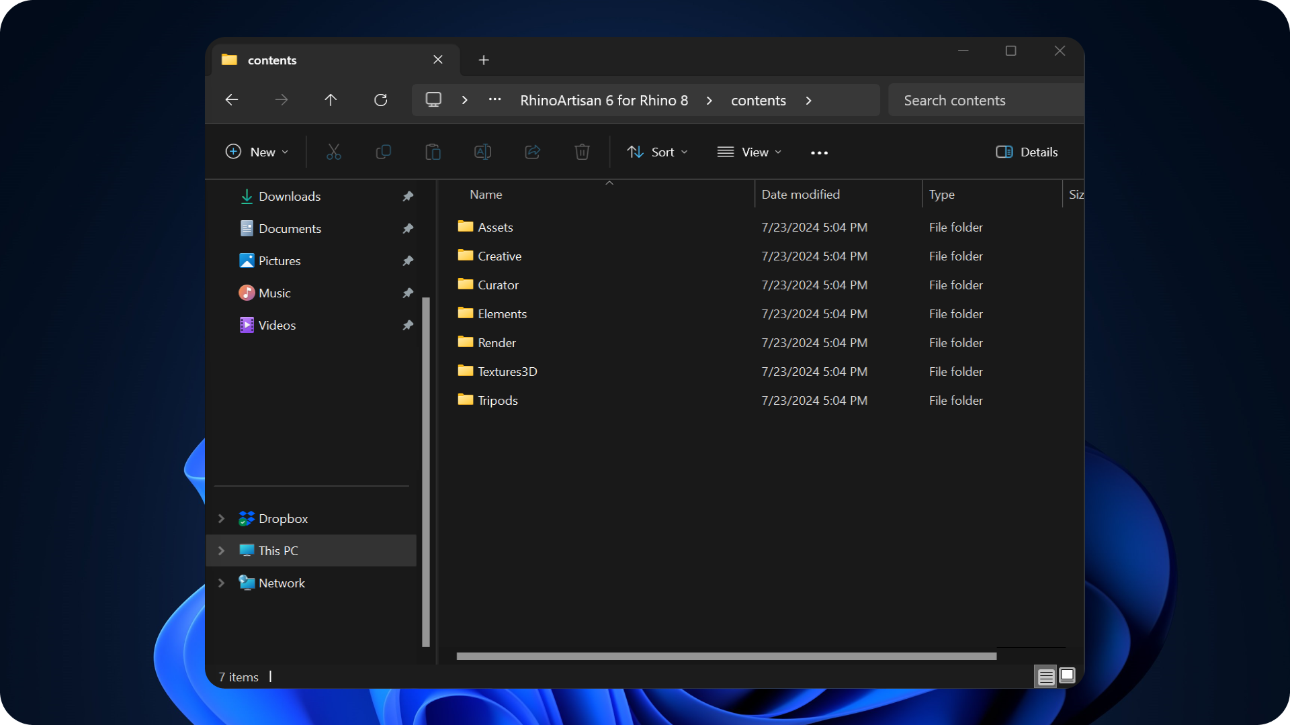The image size is (1290, 725).
Task: Click the pin icon next to Documents
Action: [408, 228]
